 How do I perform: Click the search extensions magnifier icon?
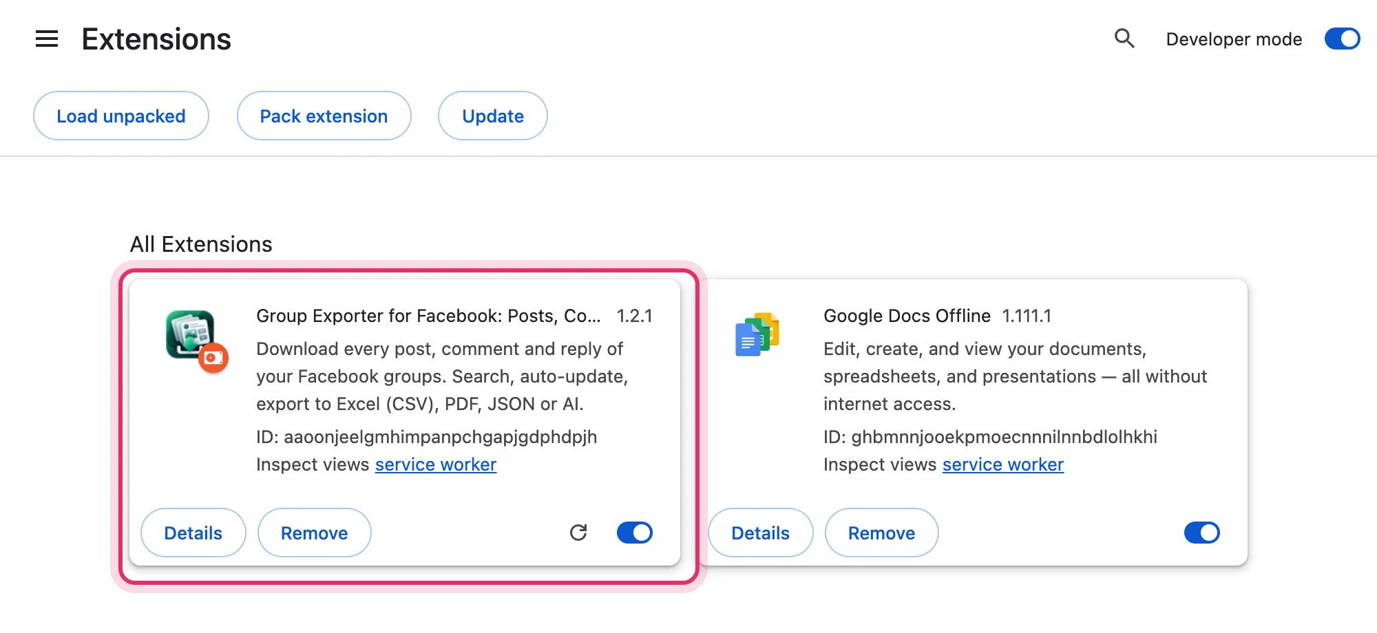coord(1124,39)
